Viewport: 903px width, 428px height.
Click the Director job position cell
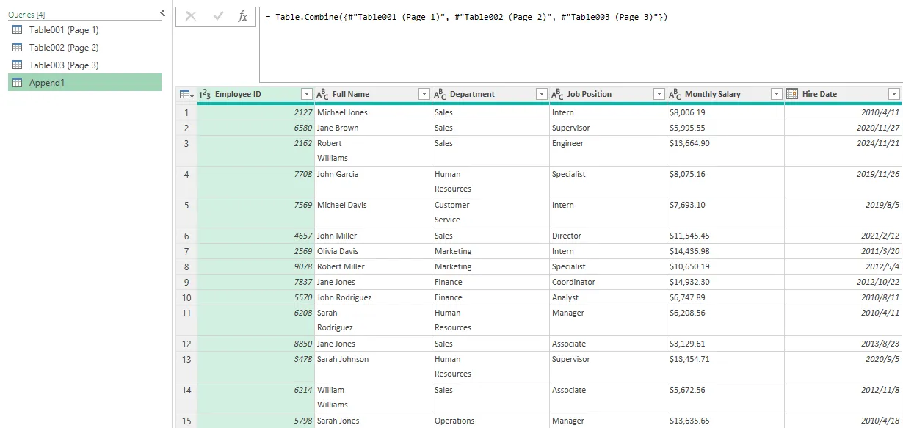click(608, 236)
